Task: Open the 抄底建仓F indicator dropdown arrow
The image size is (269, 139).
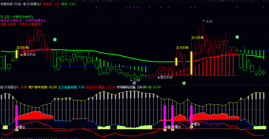Action: coord(2,87)
